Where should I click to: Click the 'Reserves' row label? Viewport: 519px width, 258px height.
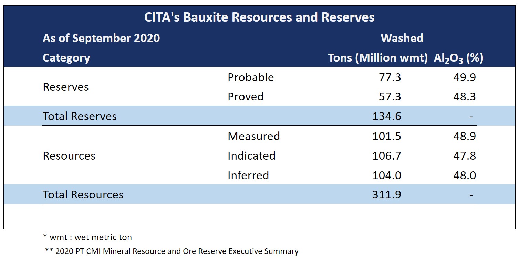[x=66, y=87]
